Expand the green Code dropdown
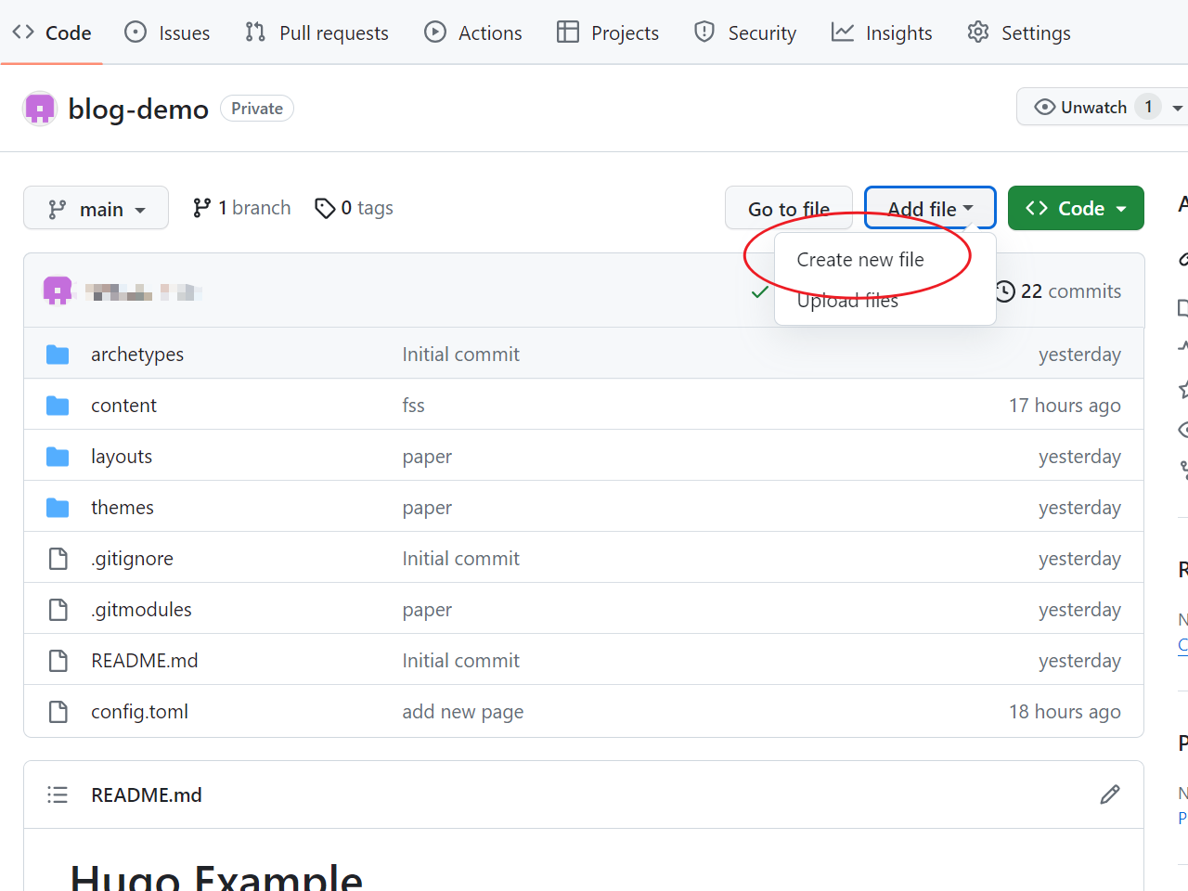Viewport: 1188px width, 891px height. pos(1076,208)
